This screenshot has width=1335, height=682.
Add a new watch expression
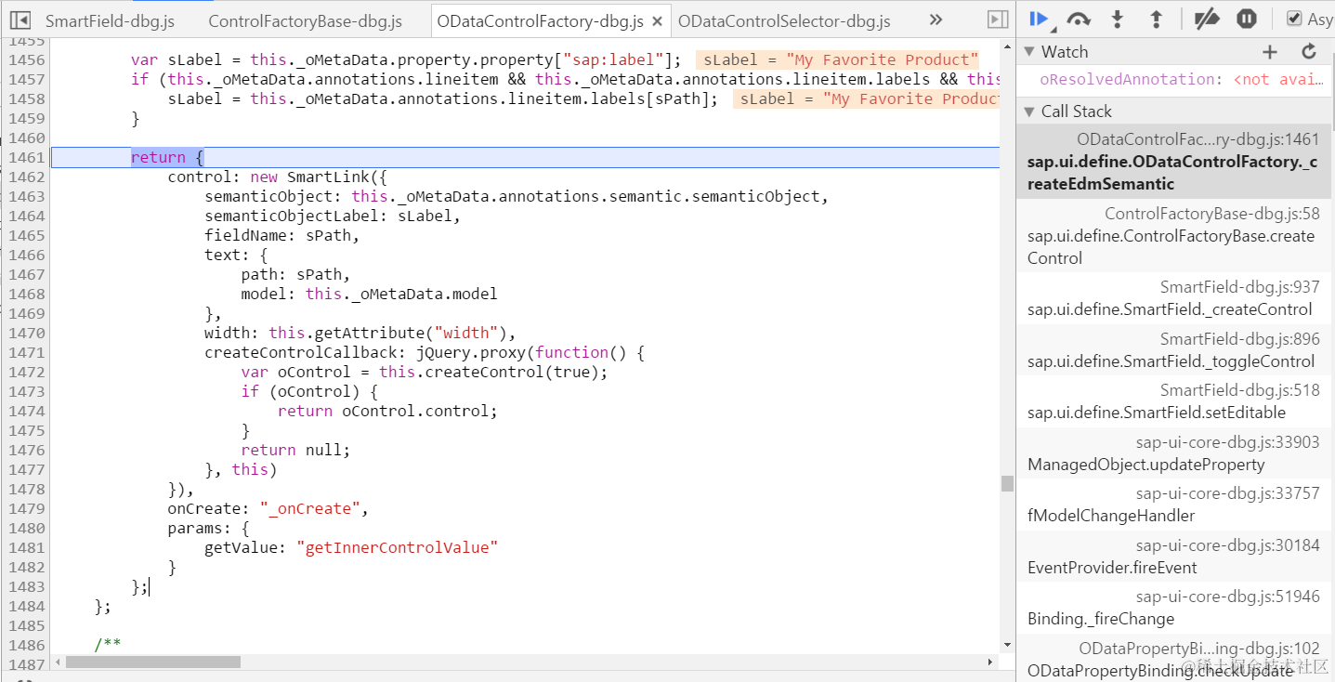[1270, 52]
